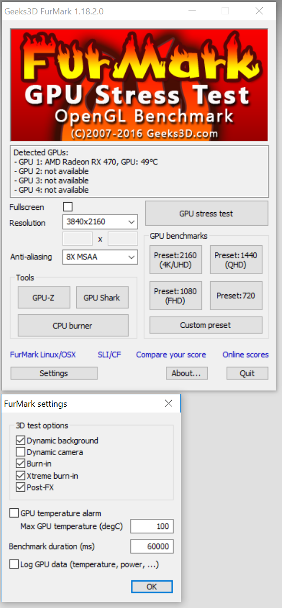Toggle the Fullscreen checkbox

pos(68,207)
